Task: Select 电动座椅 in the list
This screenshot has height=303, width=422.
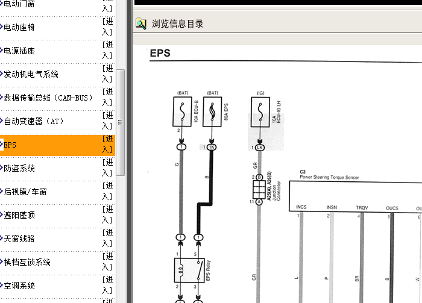Action: click(19, 27)
